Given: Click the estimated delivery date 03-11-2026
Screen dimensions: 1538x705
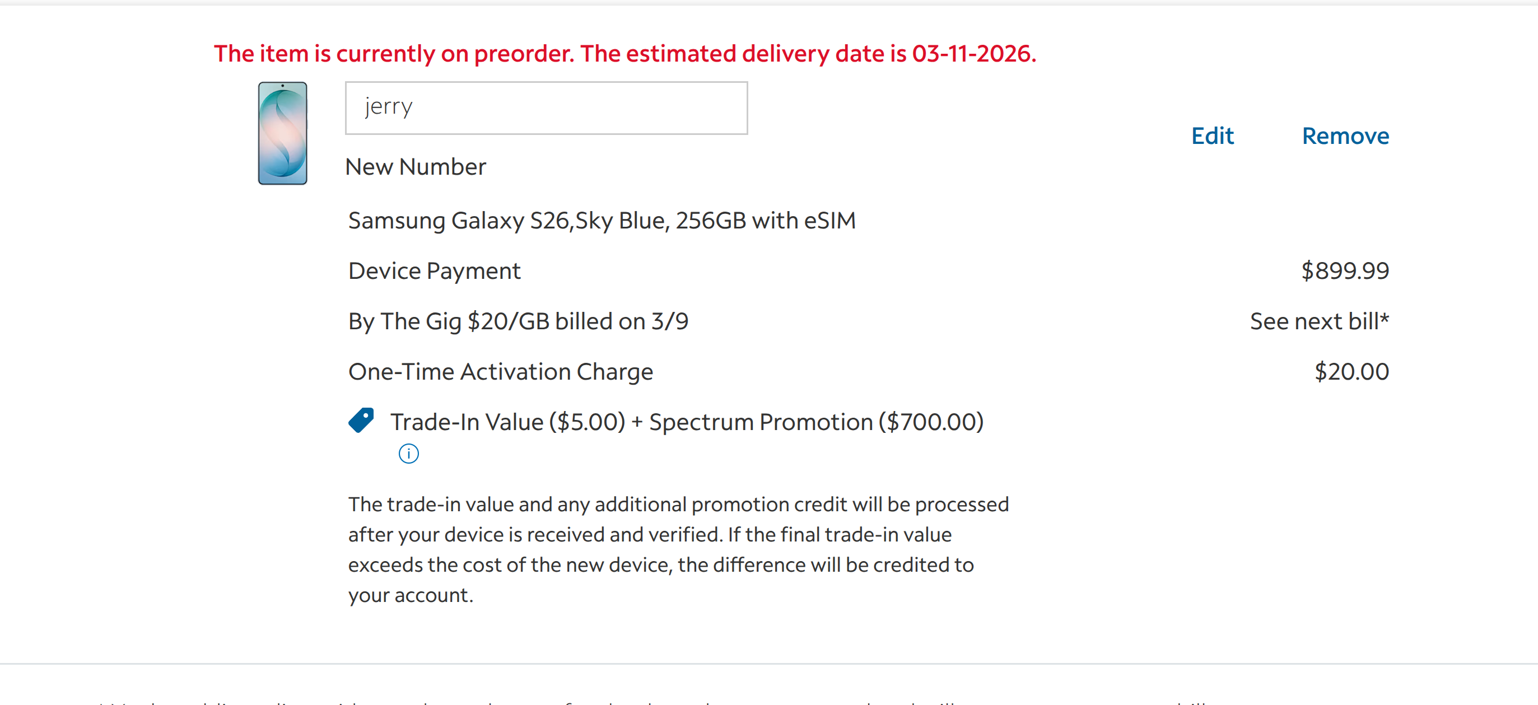Looking at the screenshot, I should (x=973, y=54).
